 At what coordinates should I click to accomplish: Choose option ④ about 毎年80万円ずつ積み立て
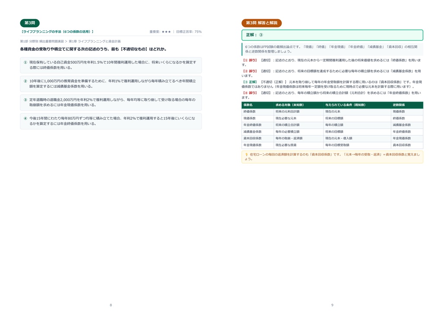pyautogui.click(x=111, y=121)
